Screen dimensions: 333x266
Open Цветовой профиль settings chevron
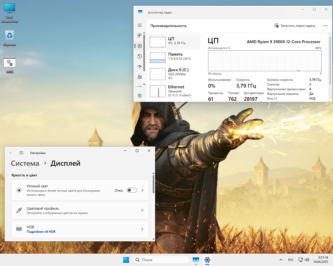tap(142, 210)
